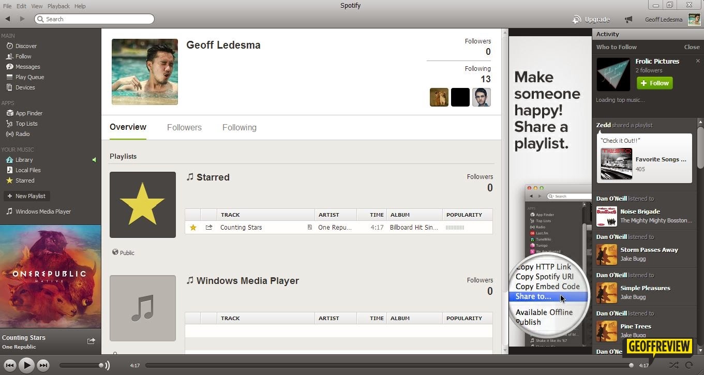Close the Who to Follow section
Image resolution: width=704 pixels, height=375 pixels.
click(692, 47)
